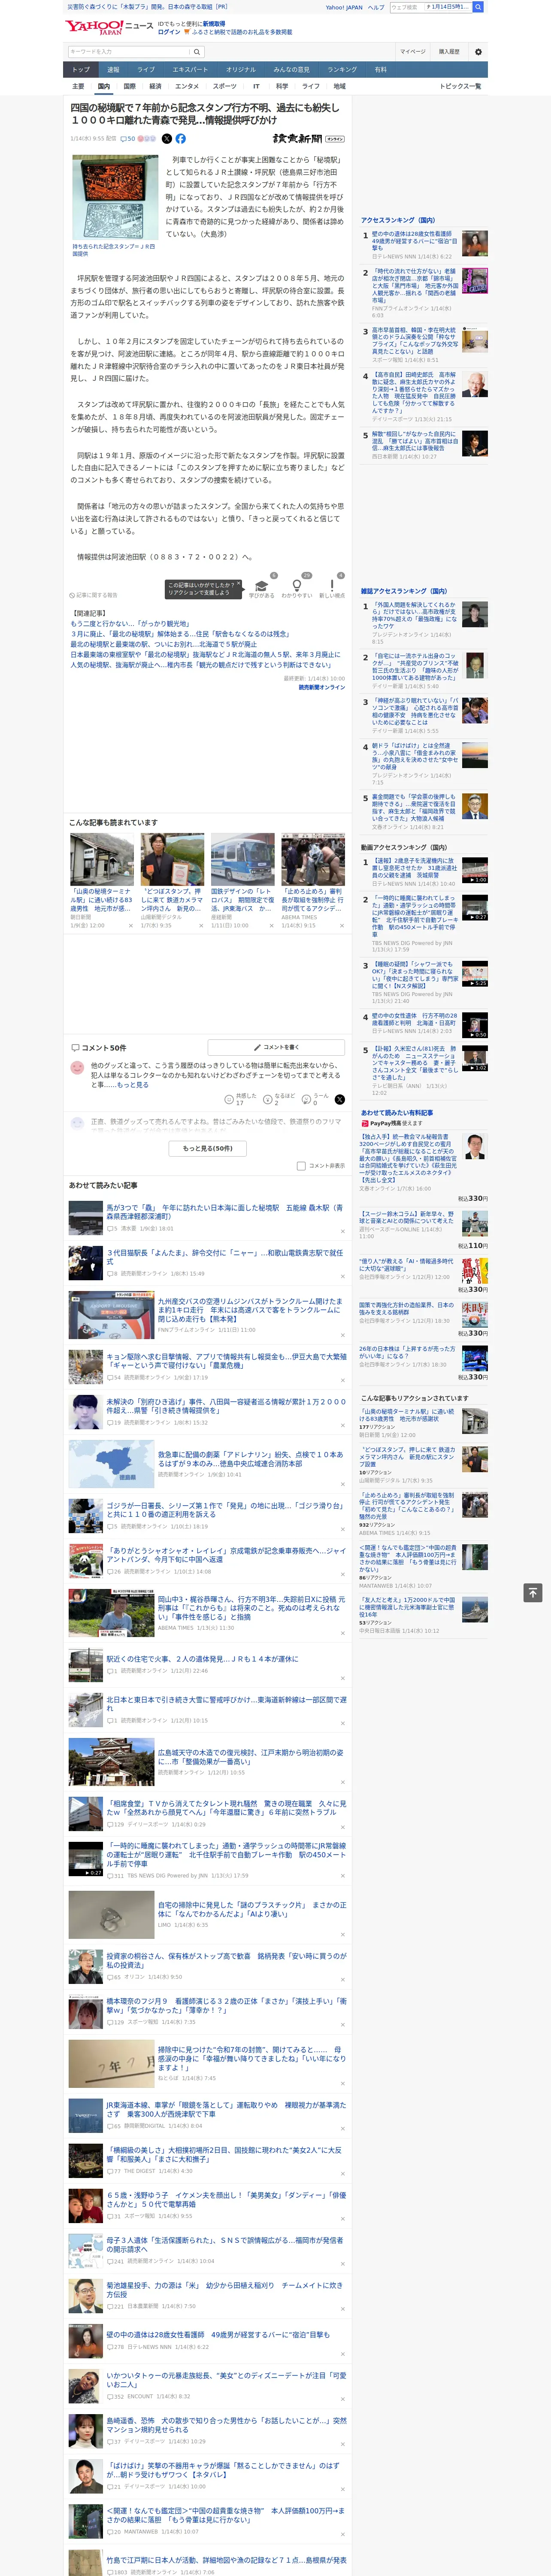Image resolution: width=551 pixels, height=2576 pixels.
Task: Share article on X via header icon
Action: (x=167, y=139)
